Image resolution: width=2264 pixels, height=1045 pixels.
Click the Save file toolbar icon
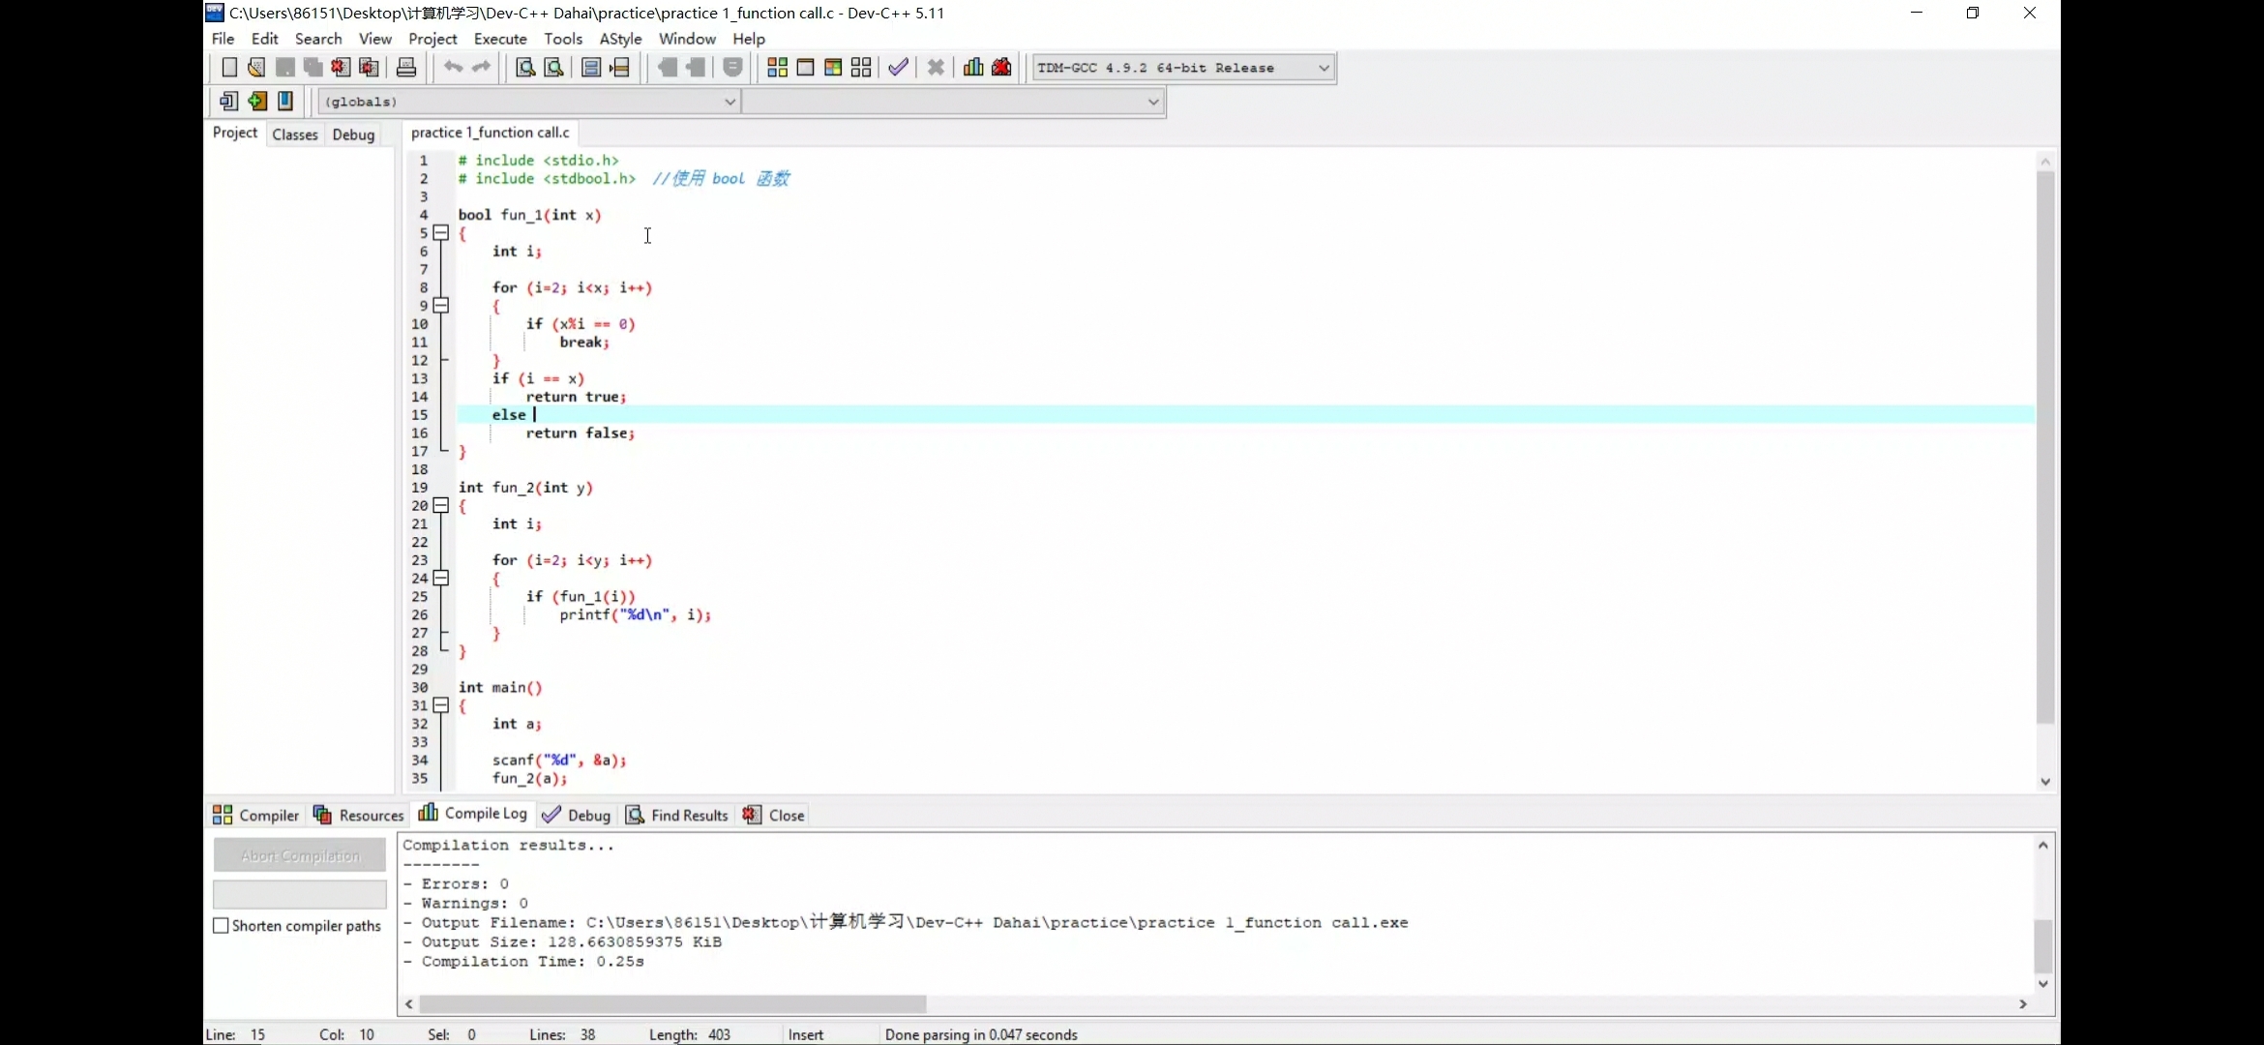[285, 68]
